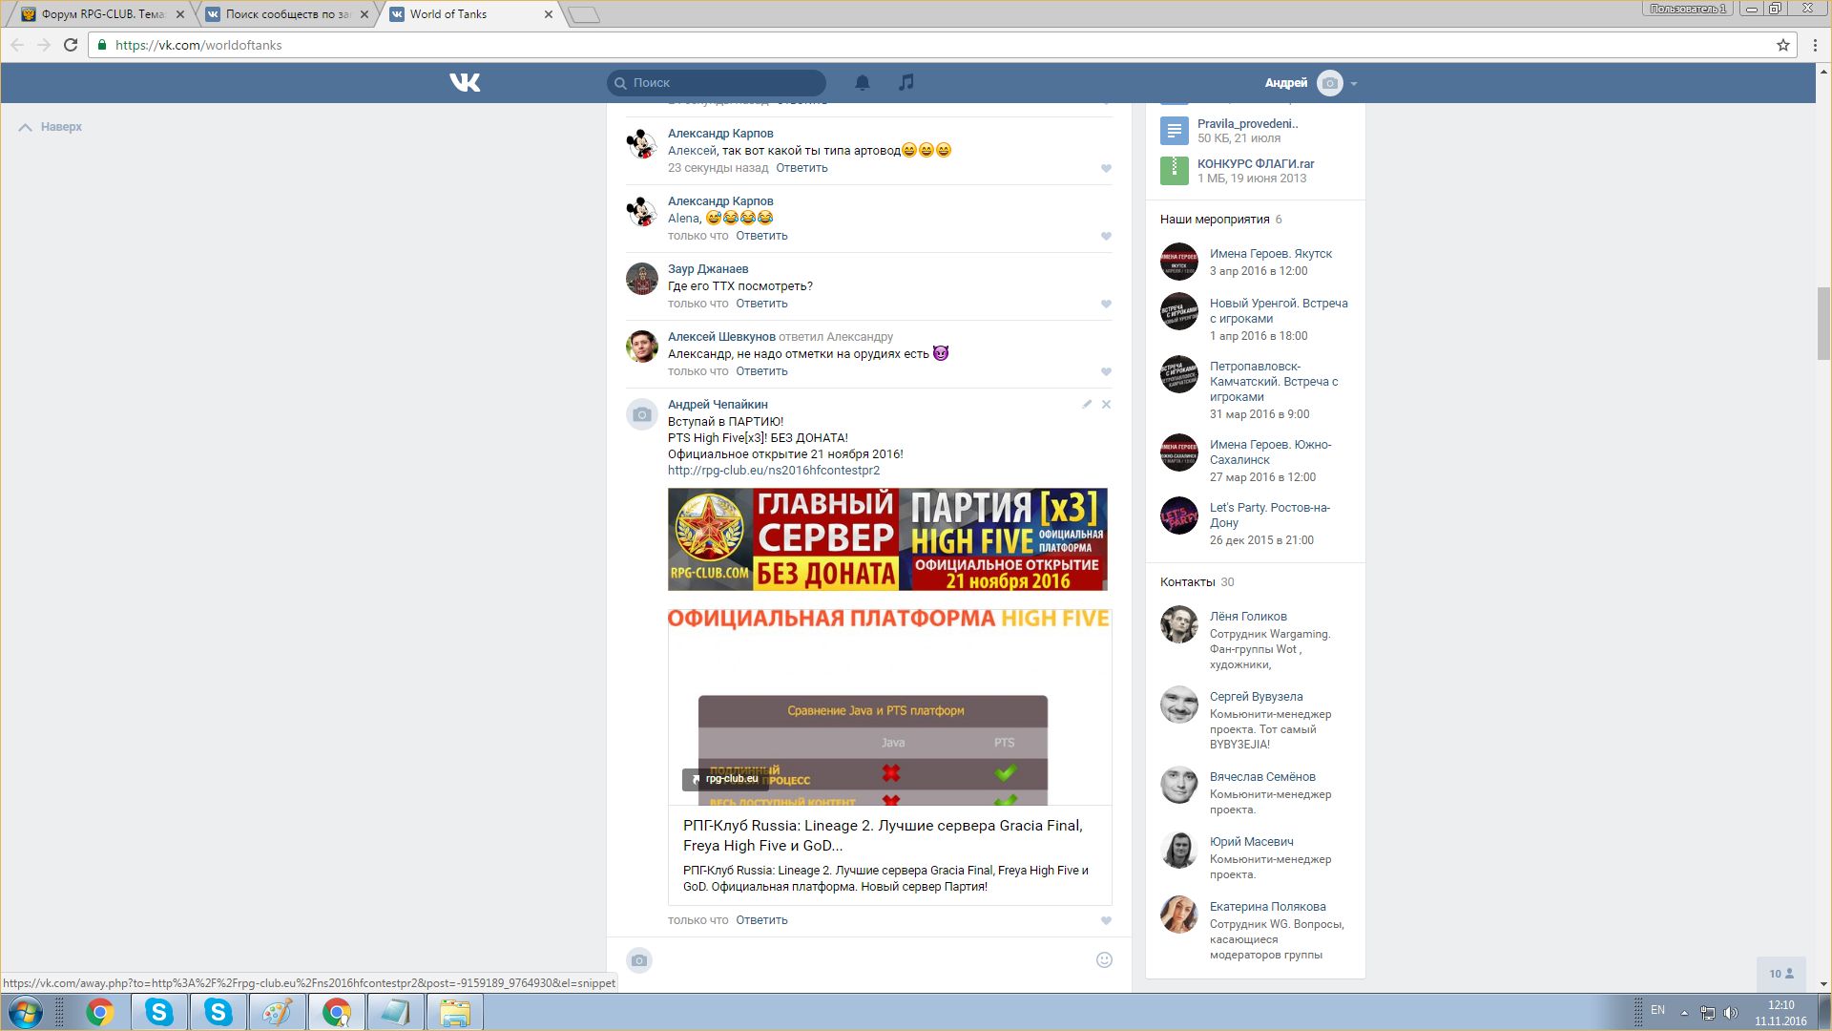Open Лёня Голиков contact
Viewport: 1832px width, 1031px height.
click(x=1248, y=617)
